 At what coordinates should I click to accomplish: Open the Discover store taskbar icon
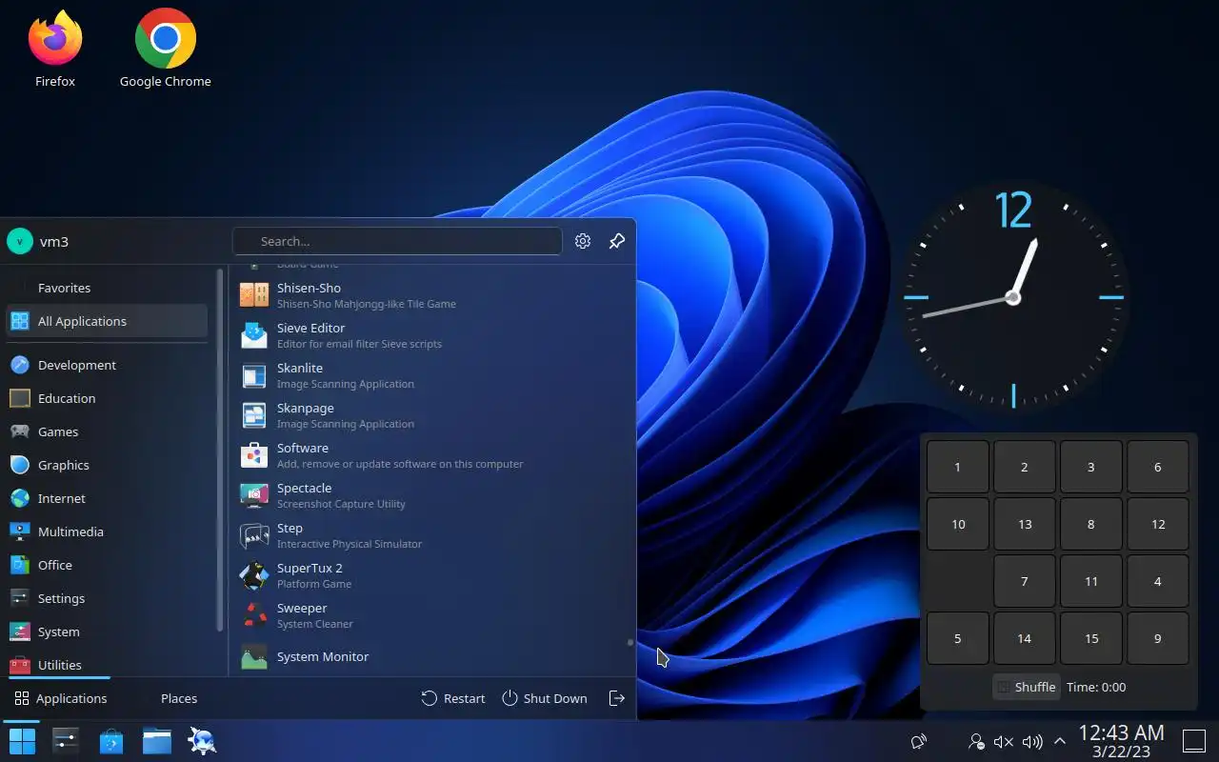[x=111, y=740]
